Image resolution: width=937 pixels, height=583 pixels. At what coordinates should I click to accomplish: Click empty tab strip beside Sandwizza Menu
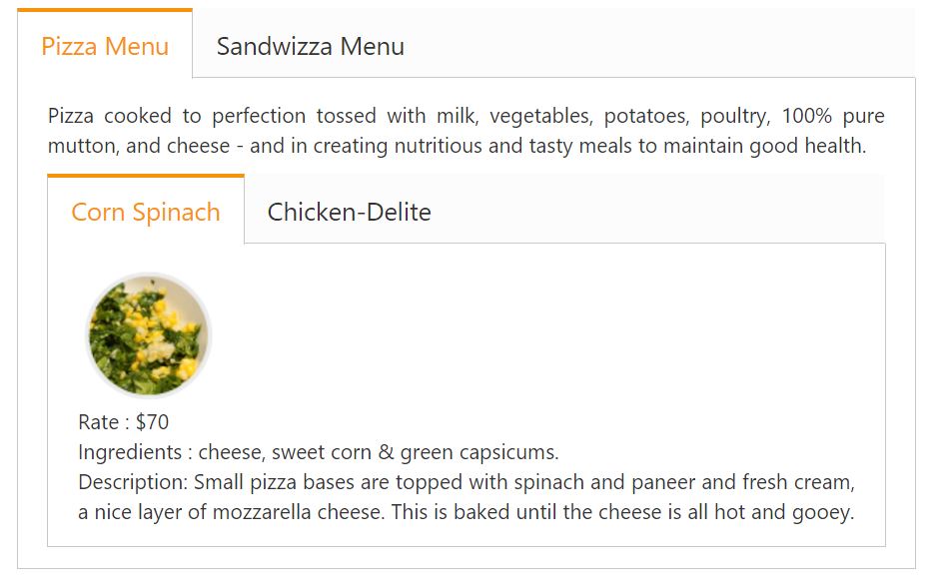click(x=659, y=46)
